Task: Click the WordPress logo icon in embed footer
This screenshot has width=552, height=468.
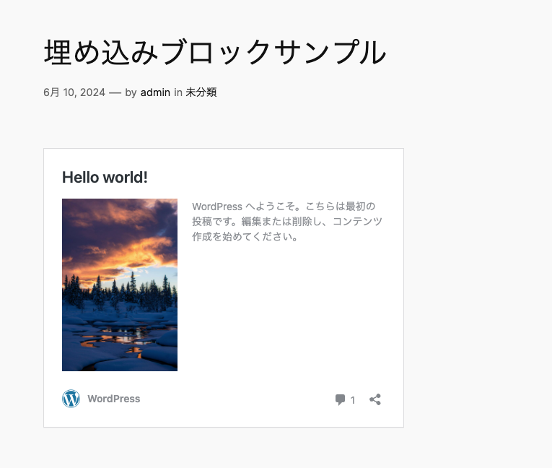Action: [71, 399]
